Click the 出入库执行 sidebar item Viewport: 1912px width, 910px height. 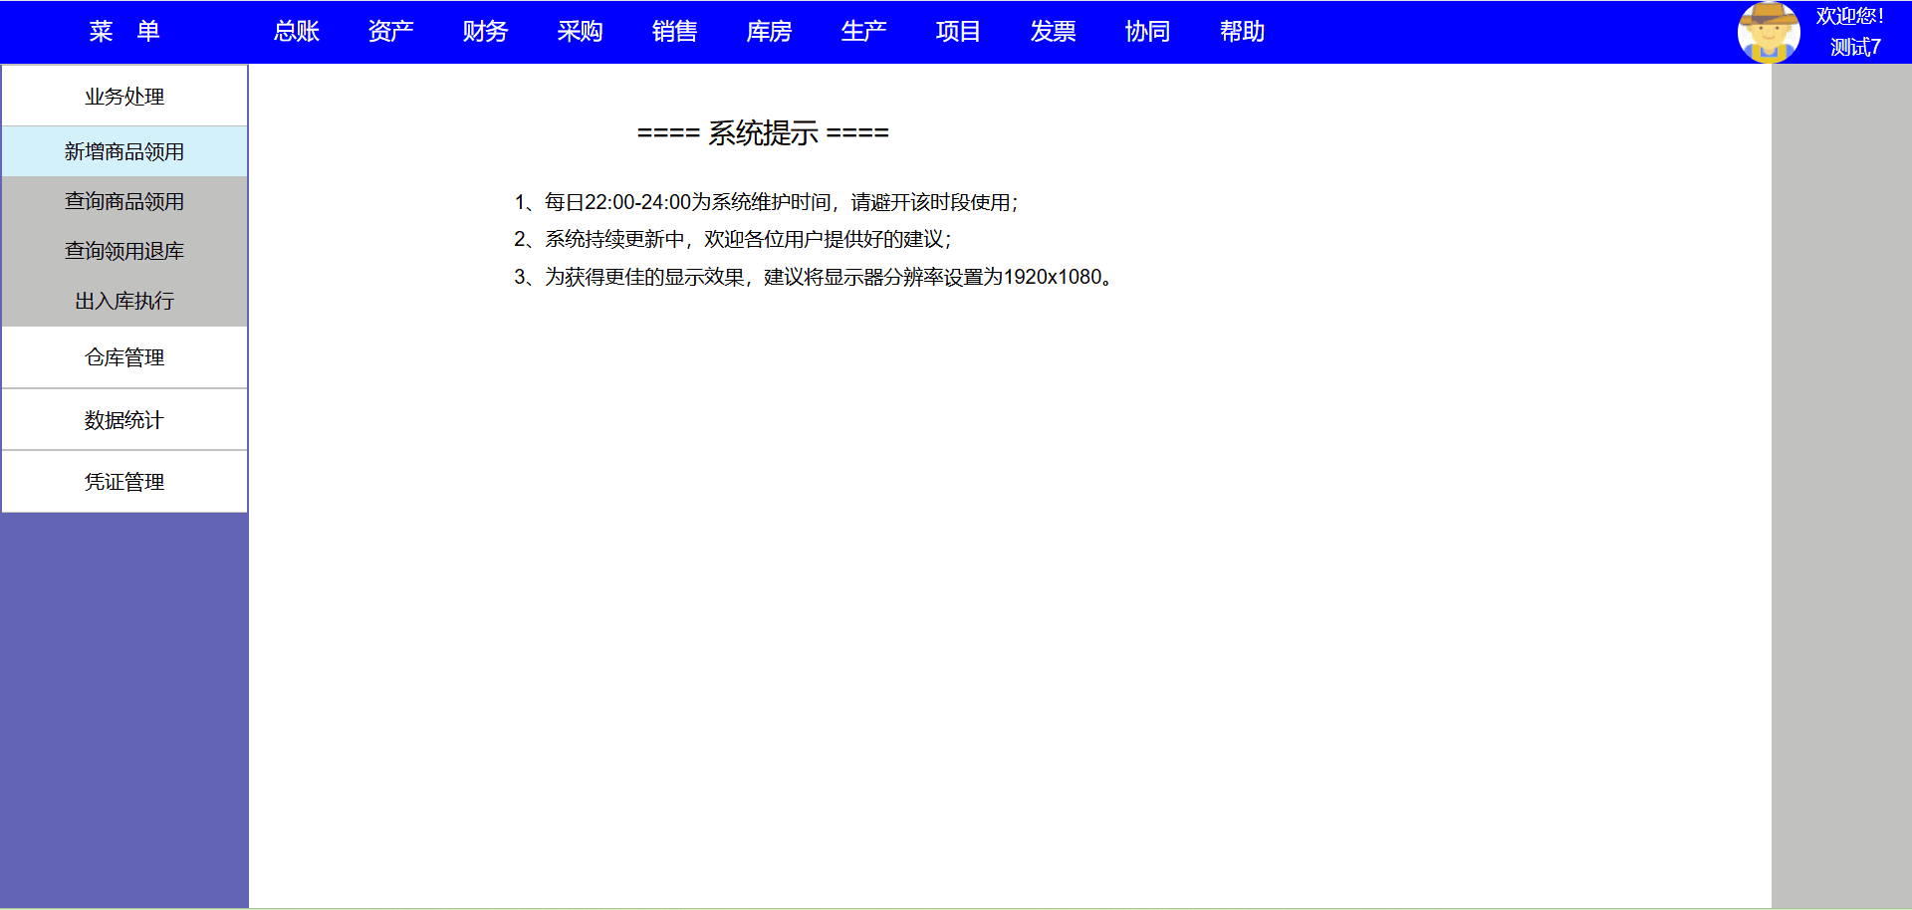tap(124, 301)
